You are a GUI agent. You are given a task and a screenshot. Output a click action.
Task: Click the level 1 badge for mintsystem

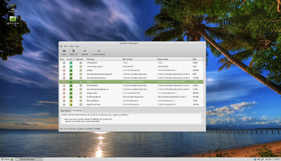(x=71, y=63)
